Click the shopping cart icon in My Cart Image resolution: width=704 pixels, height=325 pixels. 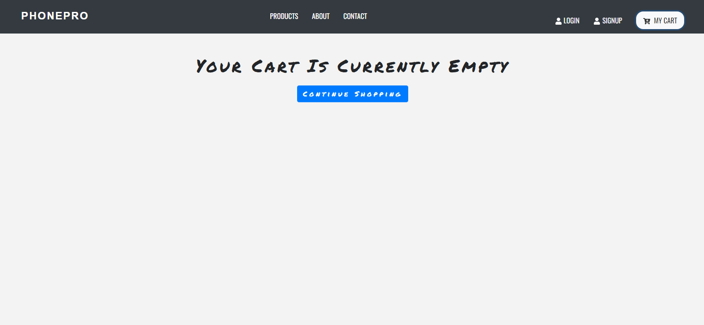647,21
